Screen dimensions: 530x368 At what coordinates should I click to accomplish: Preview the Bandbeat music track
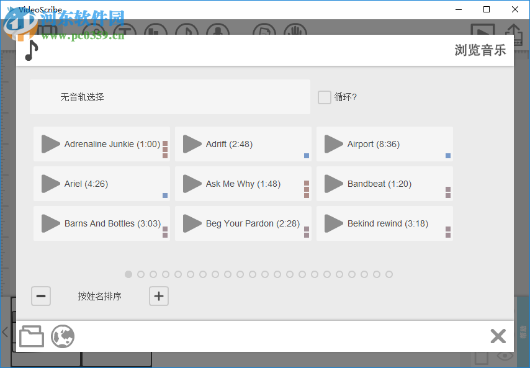333,184
